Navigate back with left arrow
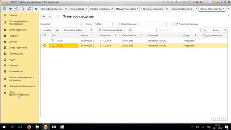 point(44,16)
